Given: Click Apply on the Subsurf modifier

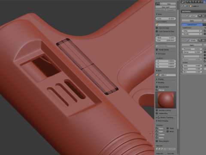Looking at the screenshot, I should click(x=192, y=21).
